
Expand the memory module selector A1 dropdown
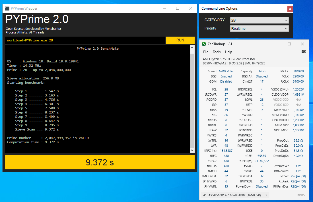(235, 195)
